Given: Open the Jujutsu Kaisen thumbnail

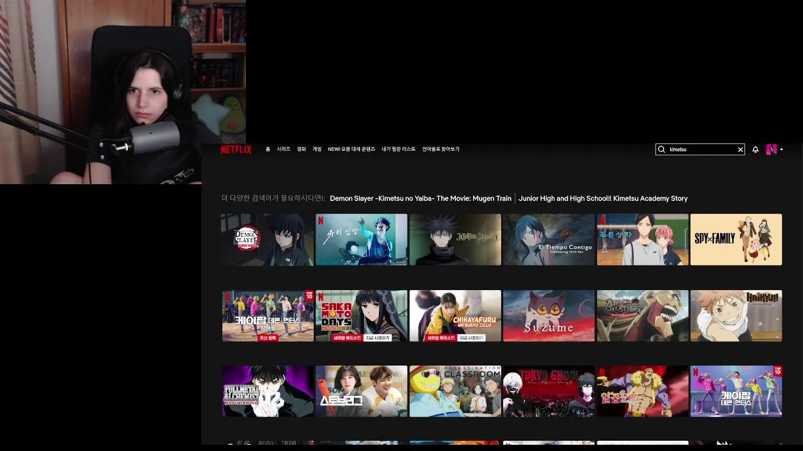Looking at the screenshot, I should [455, 239].
